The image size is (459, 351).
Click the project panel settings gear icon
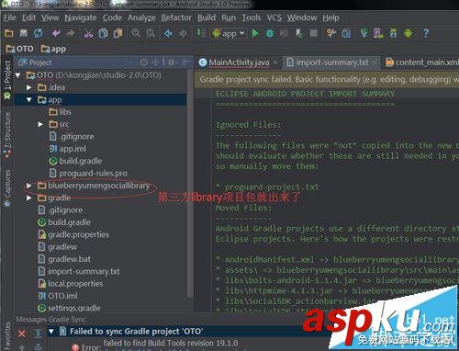172,62
